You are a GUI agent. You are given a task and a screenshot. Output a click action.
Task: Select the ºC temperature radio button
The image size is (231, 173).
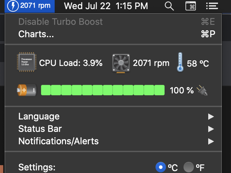(x=161, y=167)
